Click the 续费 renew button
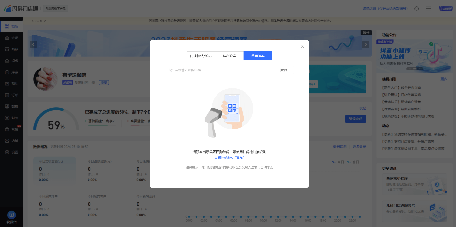The image size is (456, 227). pyautogui.click(x=104, y=83)
